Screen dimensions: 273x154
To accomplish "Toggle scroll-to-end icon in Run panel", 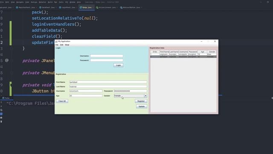I will click(x=1, y=114).
